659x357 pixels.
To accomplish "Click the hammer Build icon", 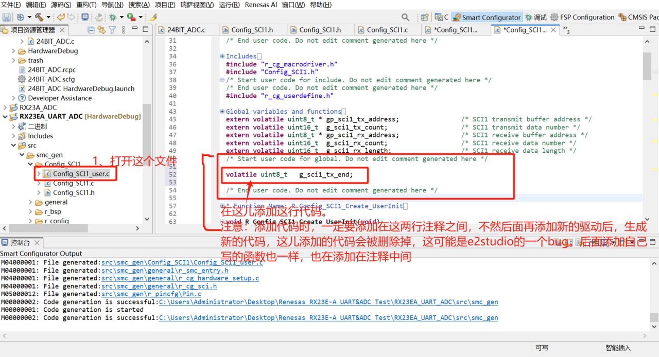I will tap(39, 17).
